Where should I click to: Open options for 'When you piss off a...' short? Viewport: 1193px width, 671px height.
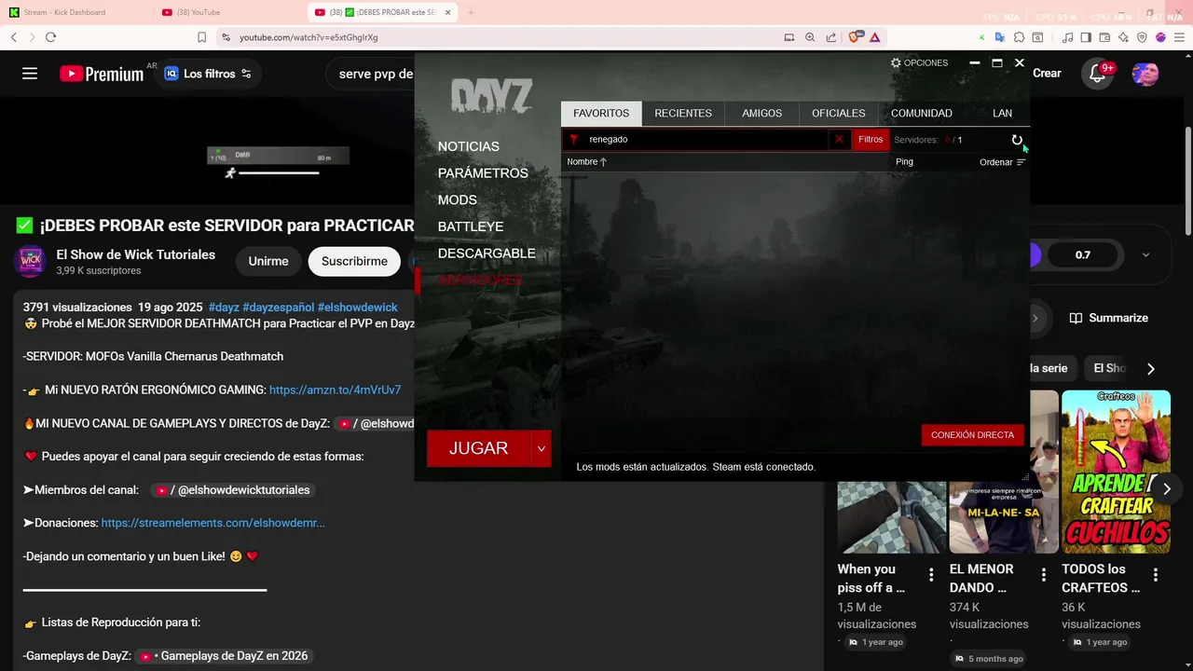pyautogui.click(x=931, y=575)
